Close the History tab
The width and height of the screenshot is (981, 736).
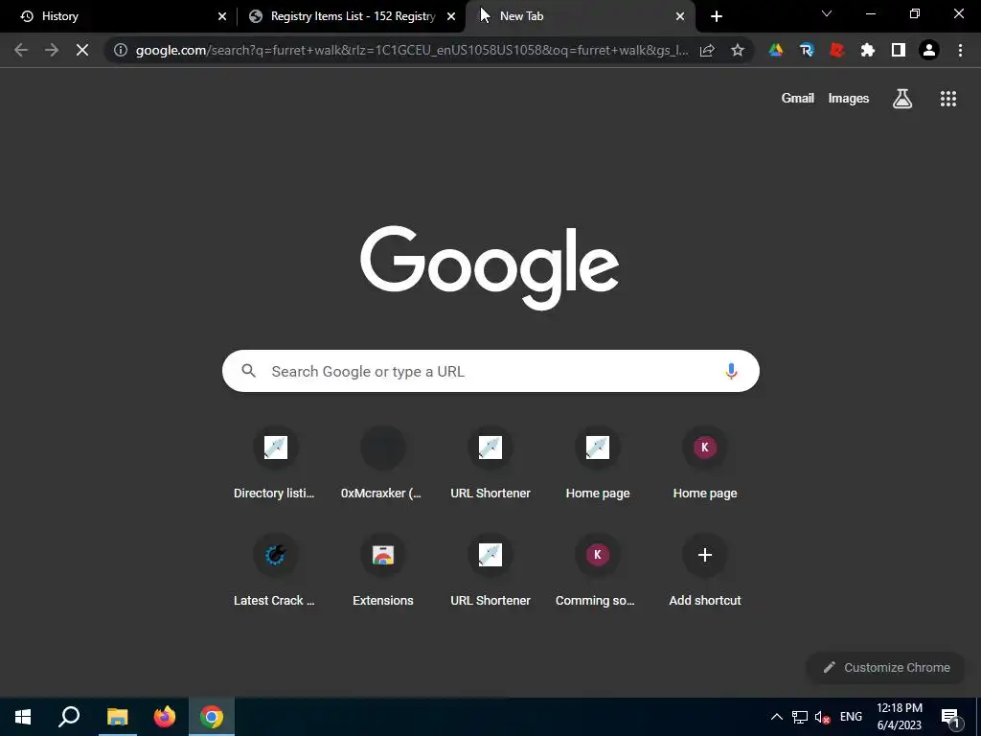point(222,16)
